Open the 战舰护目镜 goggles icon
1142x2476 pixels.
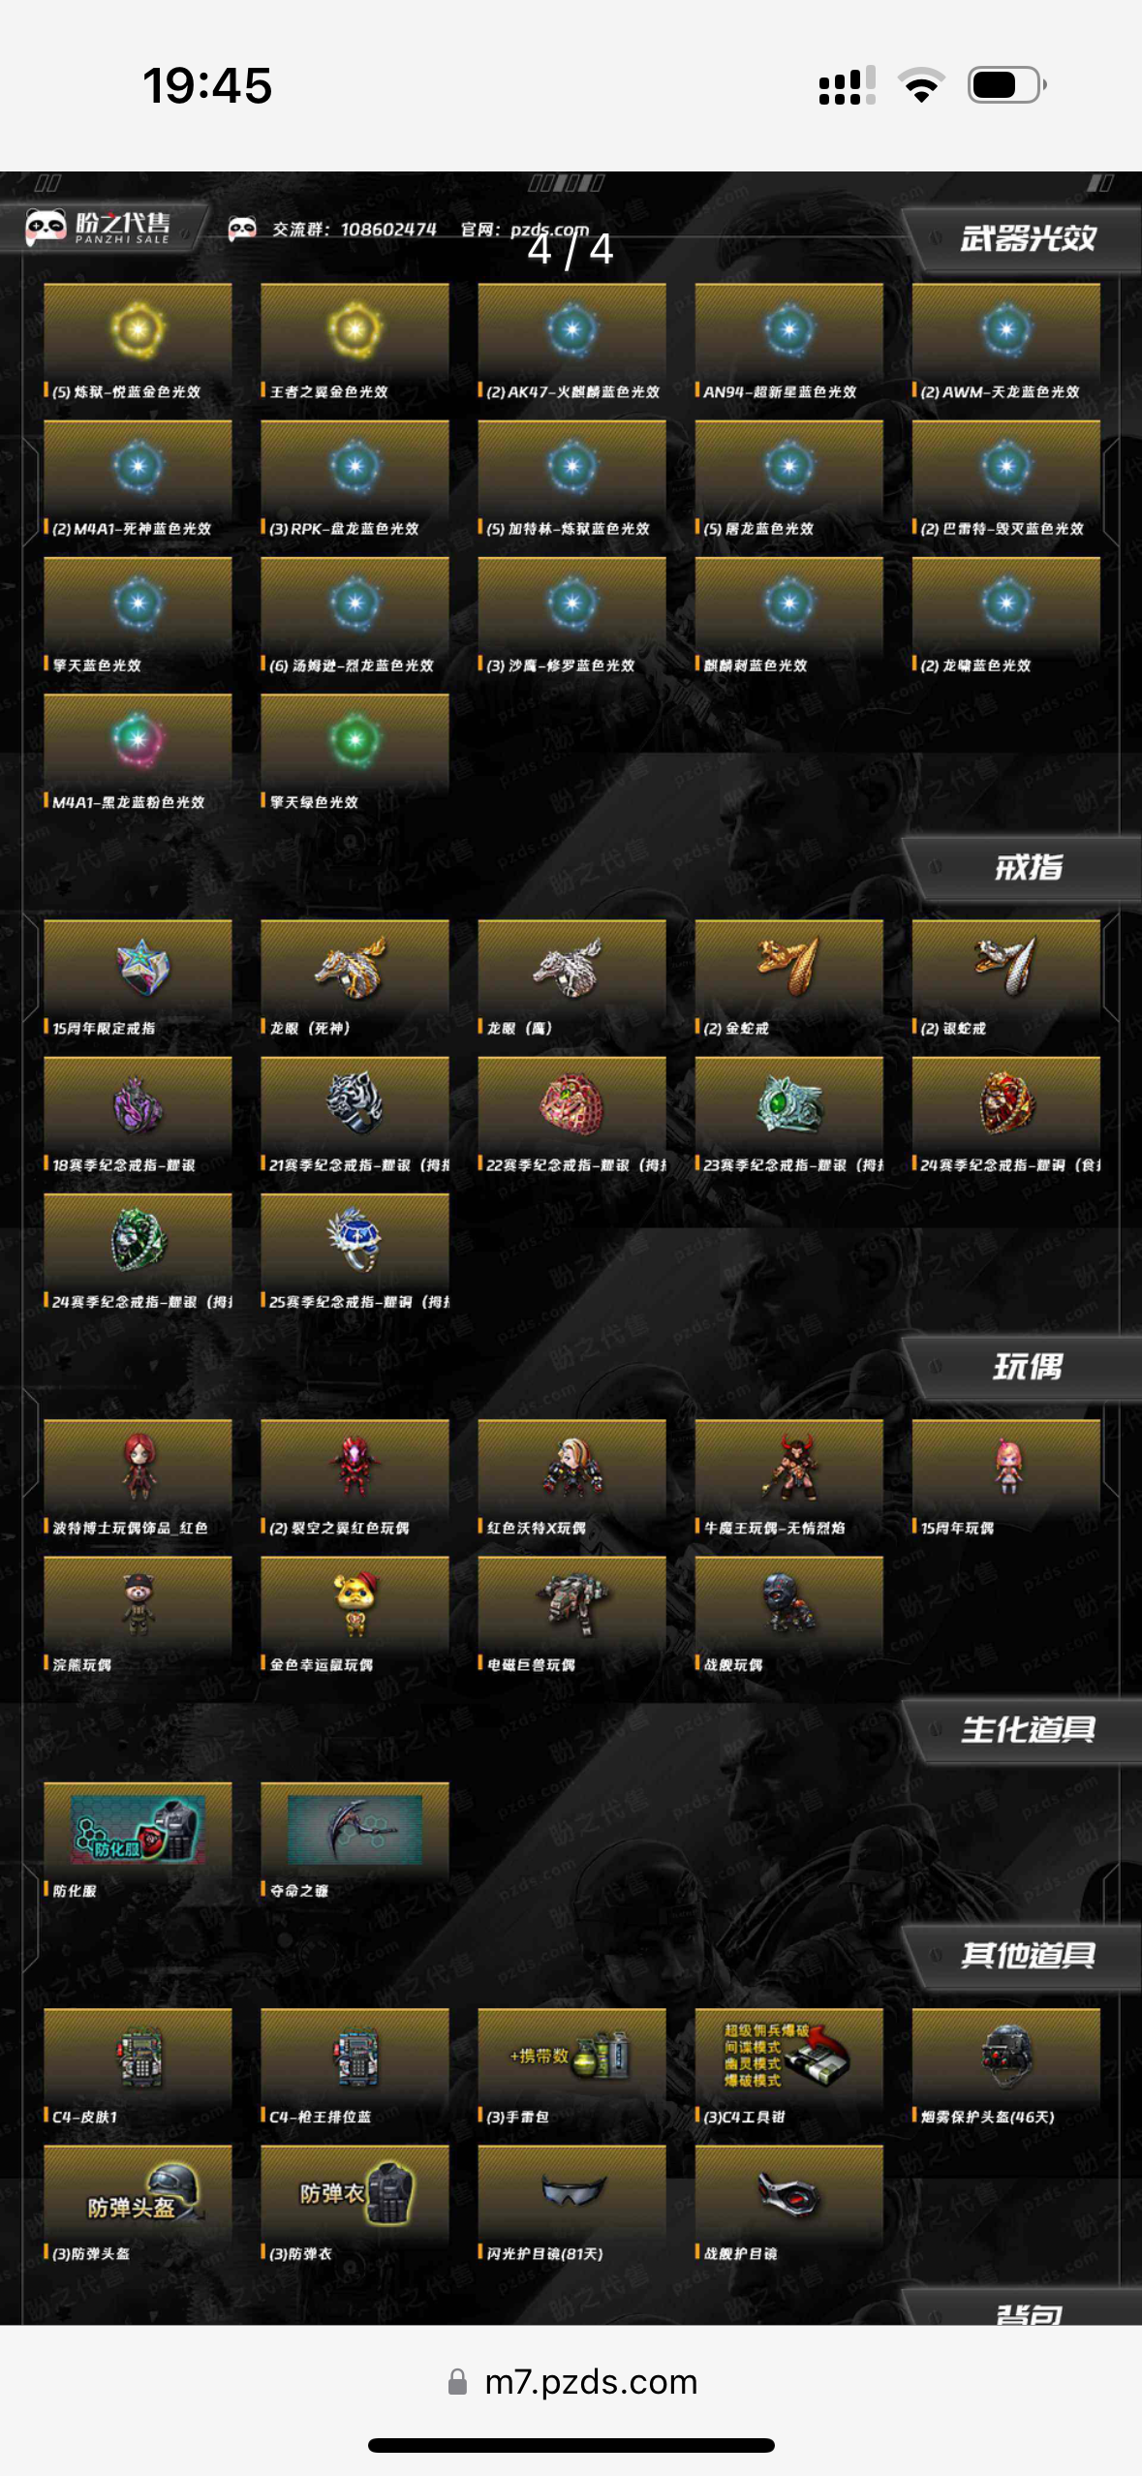pos(788,2193)
